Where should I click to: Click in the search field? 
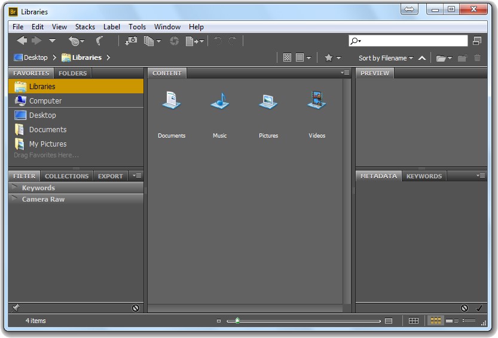[408, 41]
